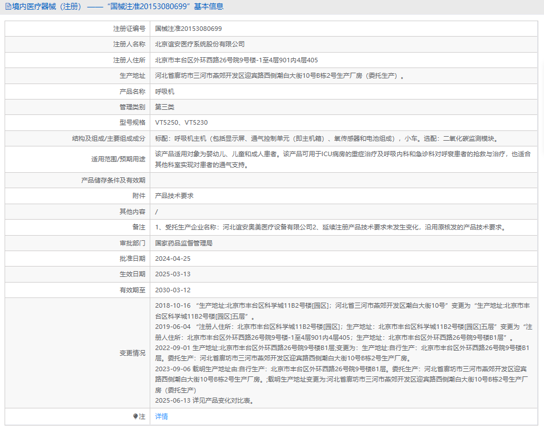Image resolution: width=544 pixels, height=429 pixels.
Task: Click the approval date 2024-04-25
Action: click(x=173, y=259)
